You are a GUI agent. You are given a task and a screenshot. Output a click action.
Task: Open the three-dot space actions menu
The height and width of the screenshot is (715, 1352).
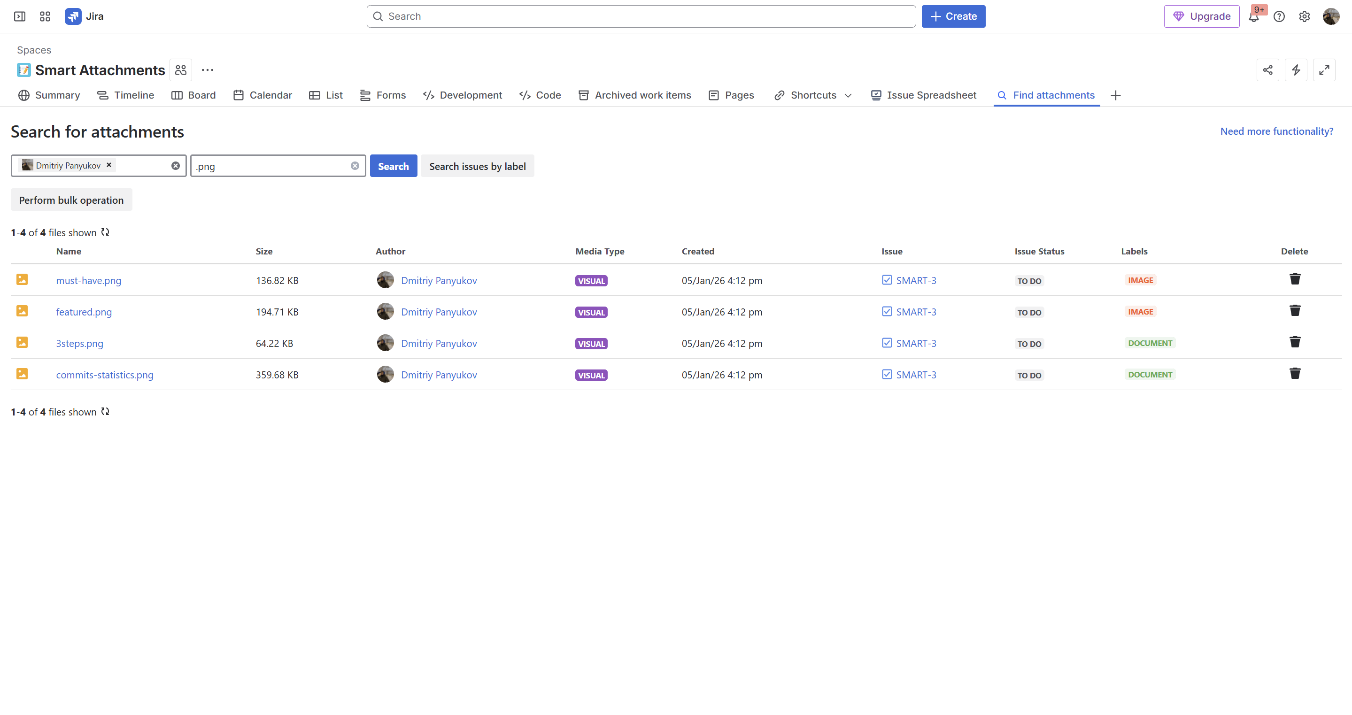tap(207, 70)
